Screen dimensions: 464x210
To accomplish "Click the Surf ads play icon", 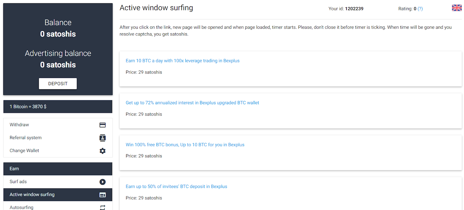I will tap(102, 182).
